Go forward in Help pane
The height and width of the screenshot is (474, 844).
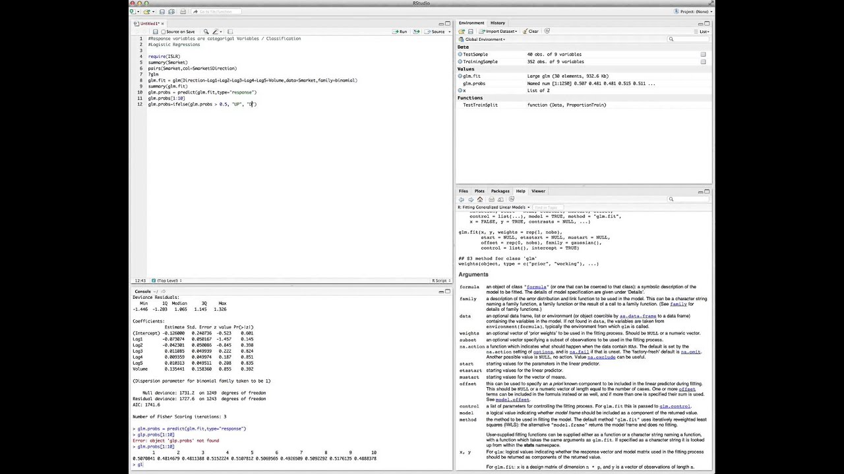click(x=470, y=199)
